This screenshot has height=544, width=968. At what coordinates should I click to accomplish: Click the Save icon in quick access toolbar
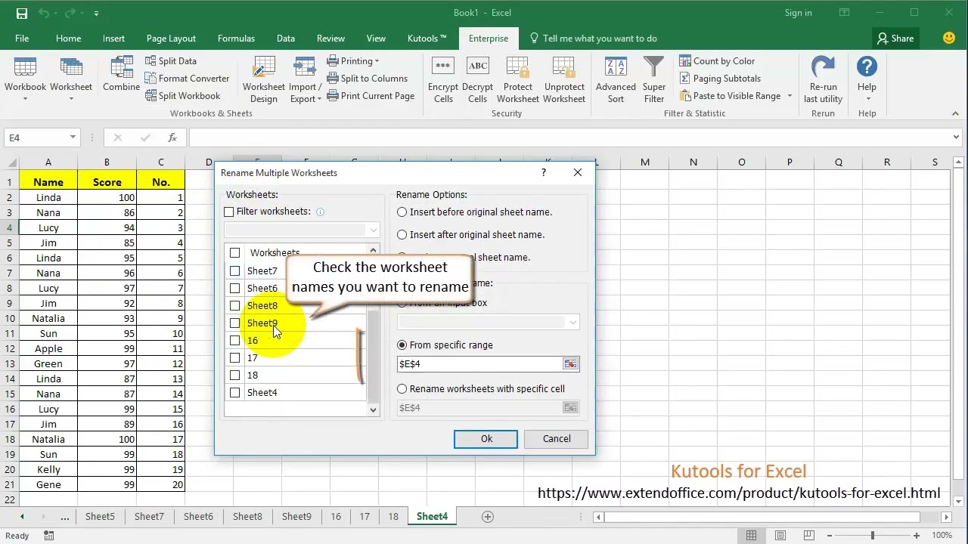coord(22,13)
